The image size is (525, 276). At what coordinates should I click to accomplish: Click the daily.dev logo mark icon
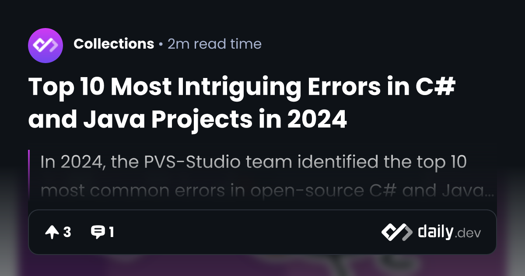point(396,232)
